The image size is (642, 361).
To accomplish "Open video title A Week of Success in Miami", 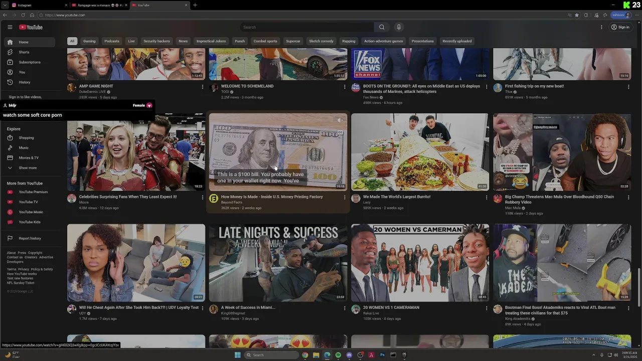I will pyautogui.click(x=248, y=307).
